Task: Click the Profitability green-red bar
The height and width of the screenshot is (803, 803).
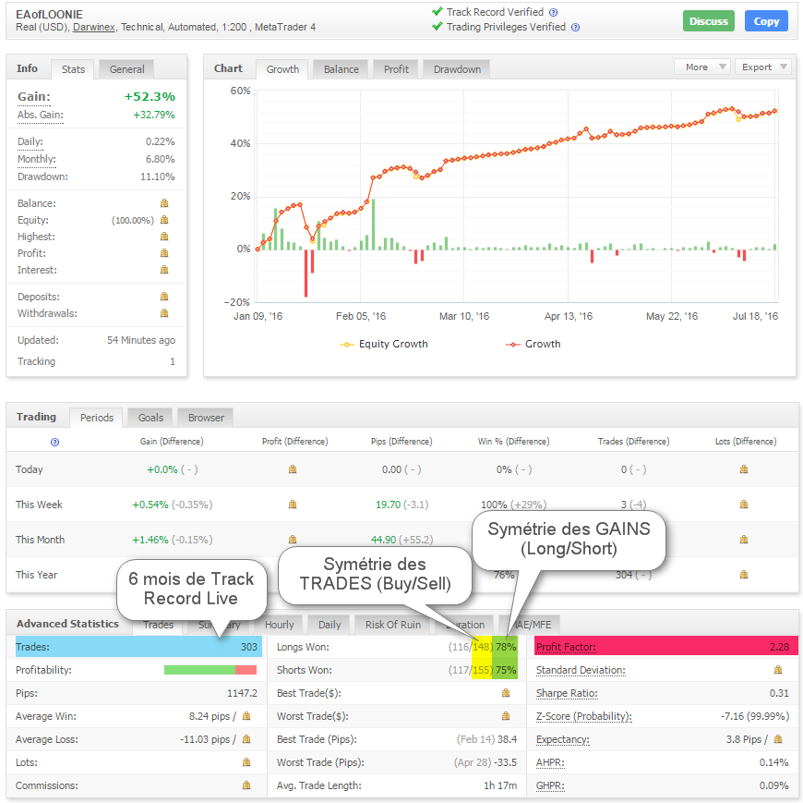Action: point(210,670)
